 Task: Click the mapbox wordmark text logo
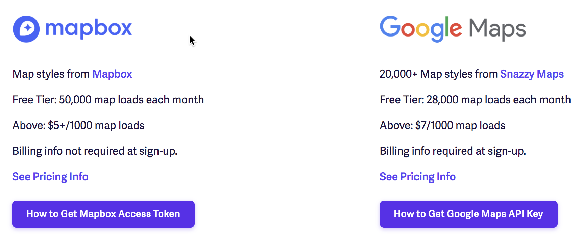(89, 28)
